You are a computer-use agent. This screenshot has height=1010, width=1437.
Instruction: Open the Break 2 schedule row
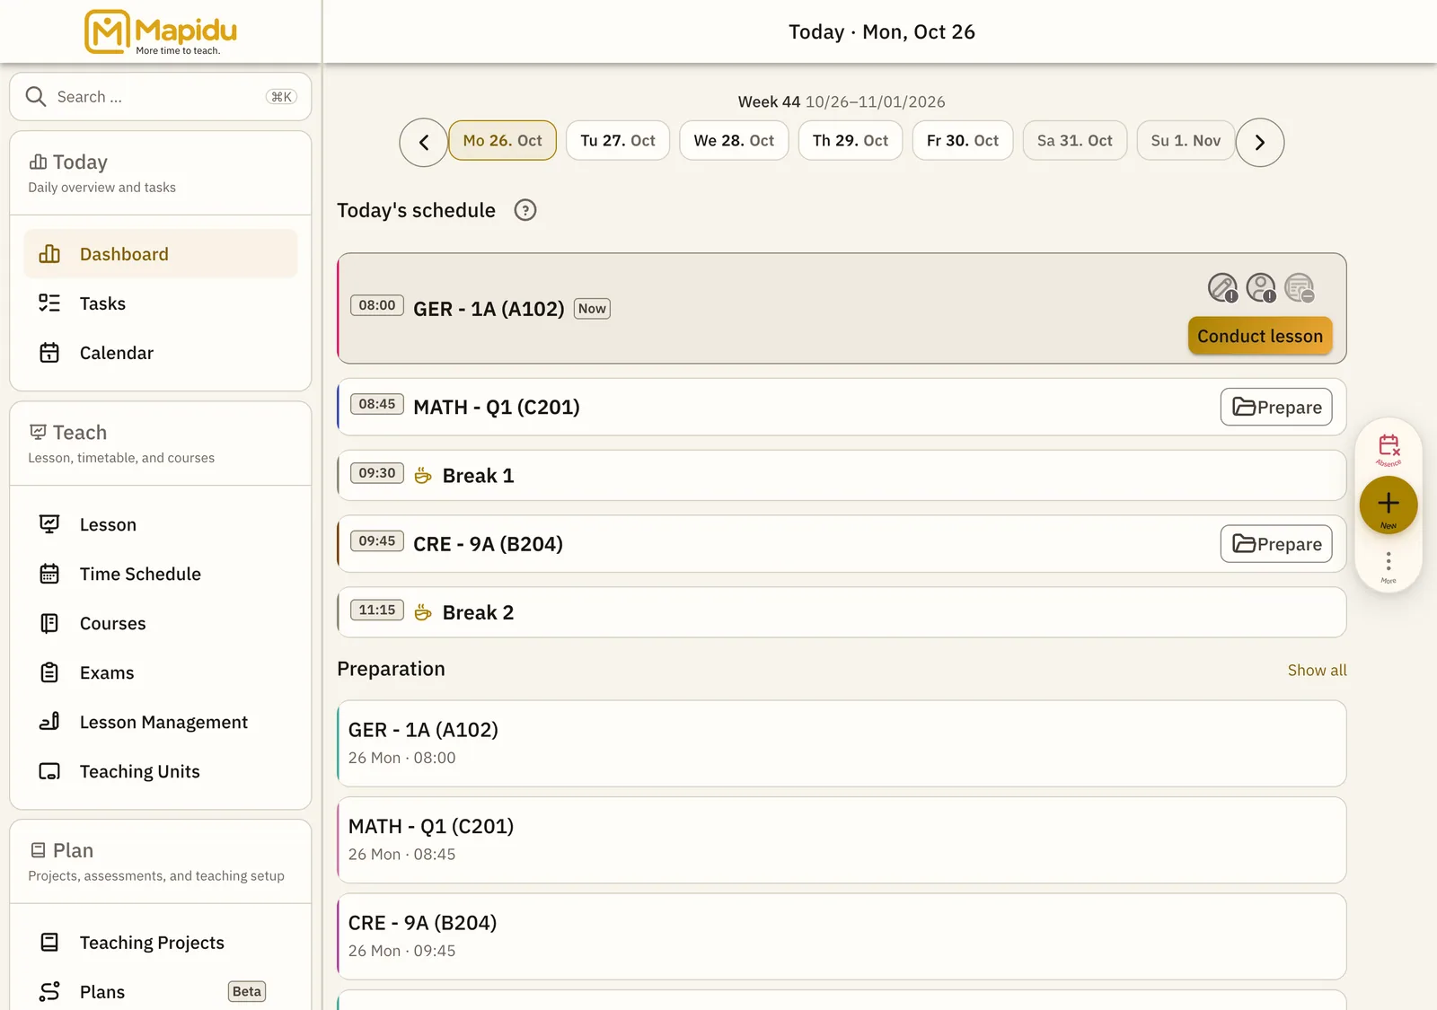[x=842, y=612]
